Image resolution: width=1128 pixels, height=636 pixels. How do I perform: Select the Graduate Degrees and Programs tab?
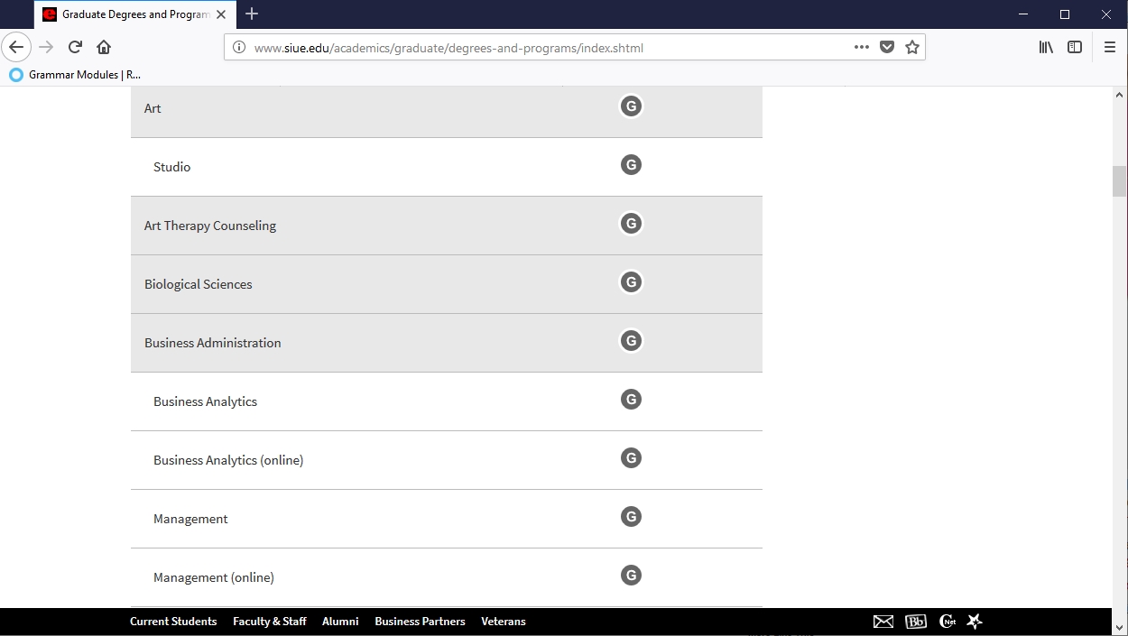coord(126,14)
